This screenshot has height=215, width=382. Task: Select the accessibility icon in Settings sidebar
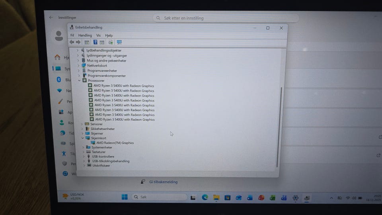(64, 153)
